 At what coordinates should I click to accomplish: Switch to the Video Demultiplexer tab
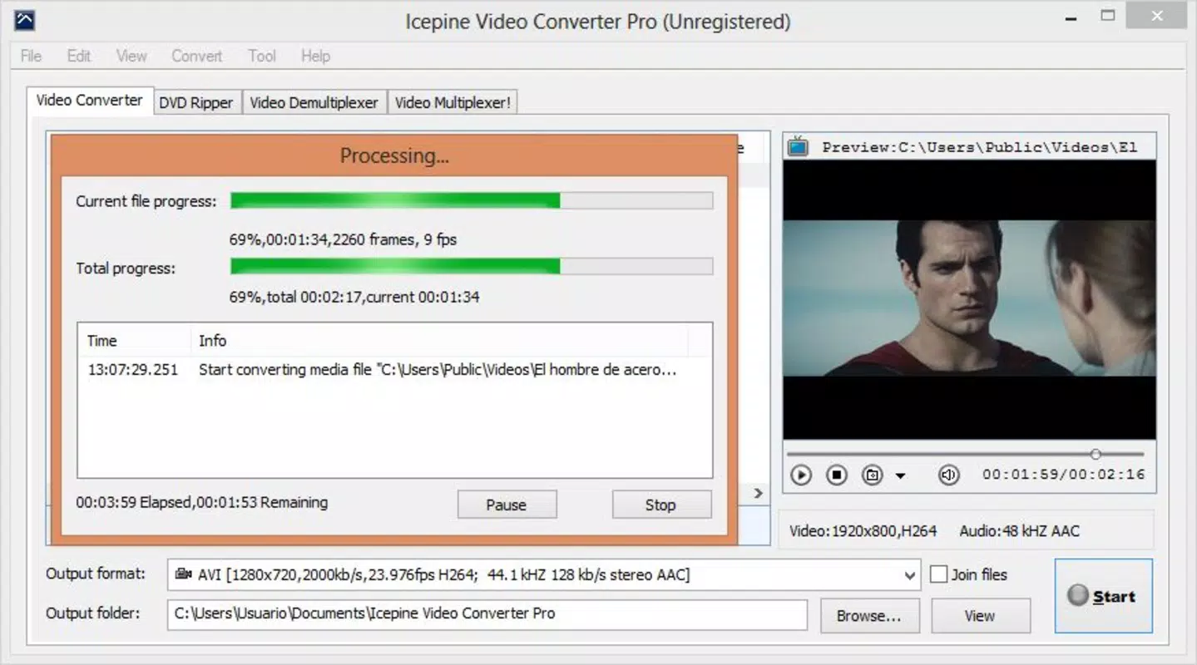pyautogui.click(x=314, y=102)
